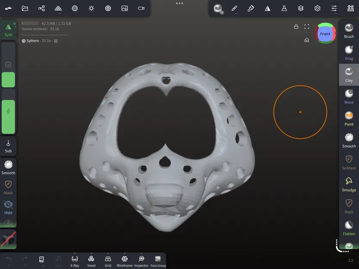Open the Nomad app logo menu

coord(8,9)
